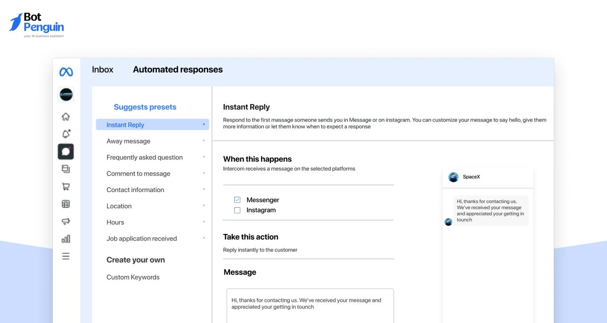Open Custom Keywords option
Screen dimensions: 607x323
[133, 277]
